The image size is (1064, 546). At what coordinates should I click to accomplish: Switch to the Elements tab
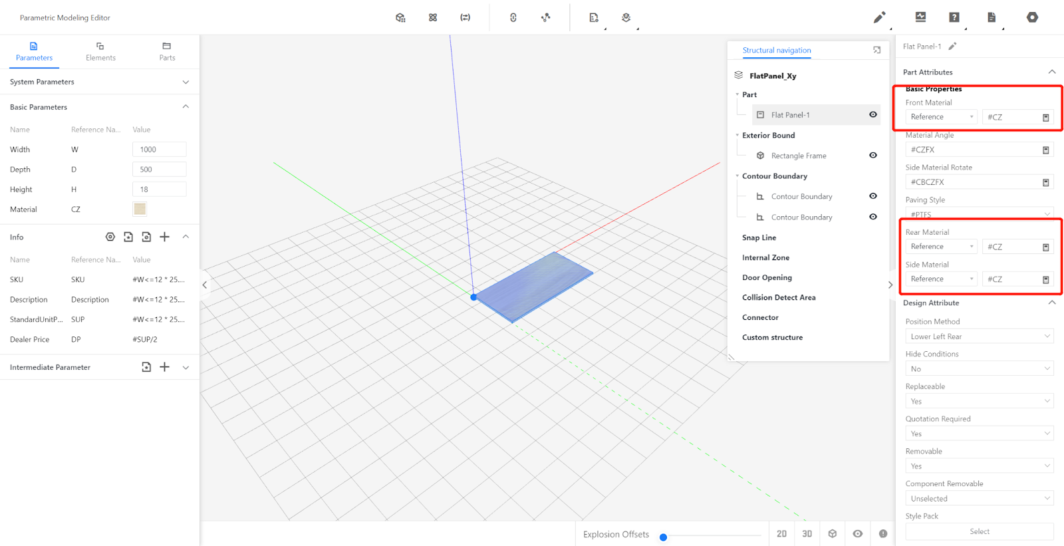click(100, 52)
